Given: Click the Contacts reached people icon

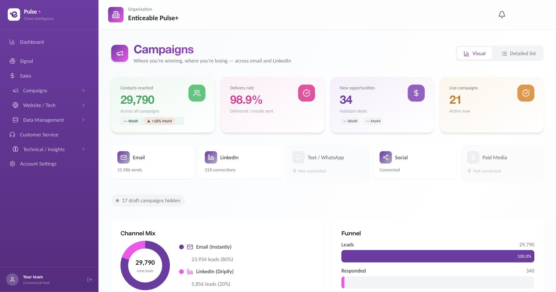Looking at the screenshot, I should (x=197, y=93).
